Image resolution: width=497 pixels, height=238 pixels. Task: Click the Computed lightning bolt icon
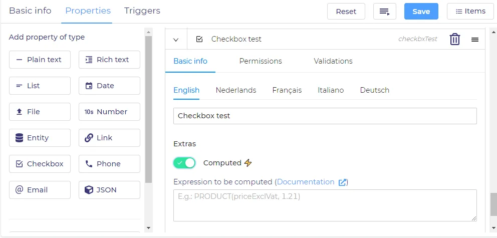click(248, 163)
